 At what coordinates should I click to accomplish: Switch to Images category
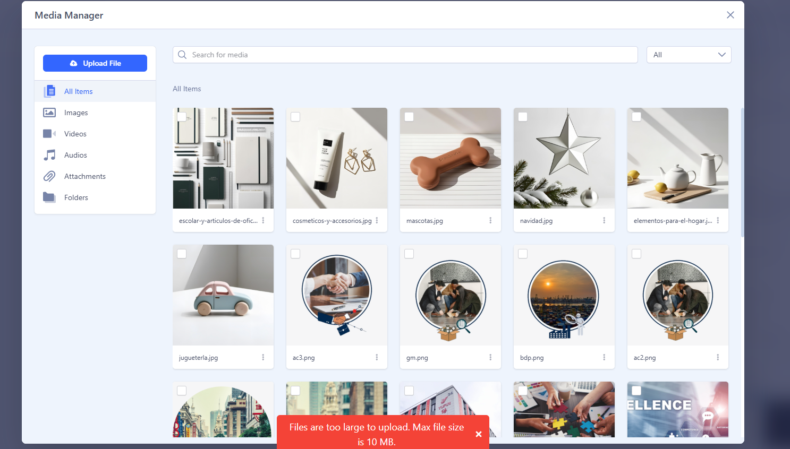(x=95, y=113)
